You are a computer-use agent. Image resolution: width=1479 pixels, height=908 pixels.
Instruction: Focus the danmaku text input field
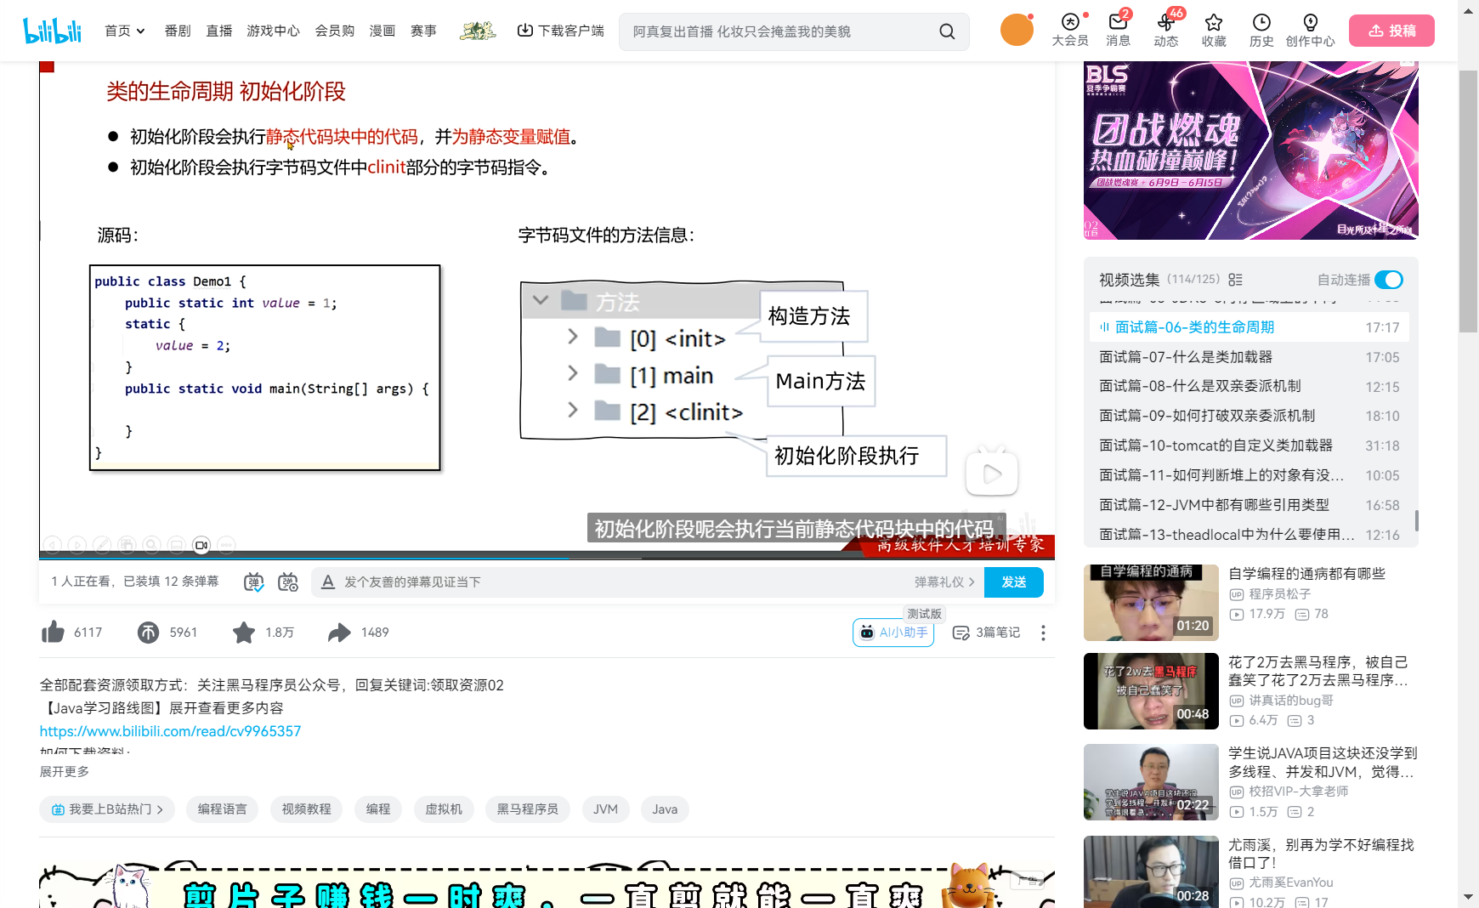point(625,582)
